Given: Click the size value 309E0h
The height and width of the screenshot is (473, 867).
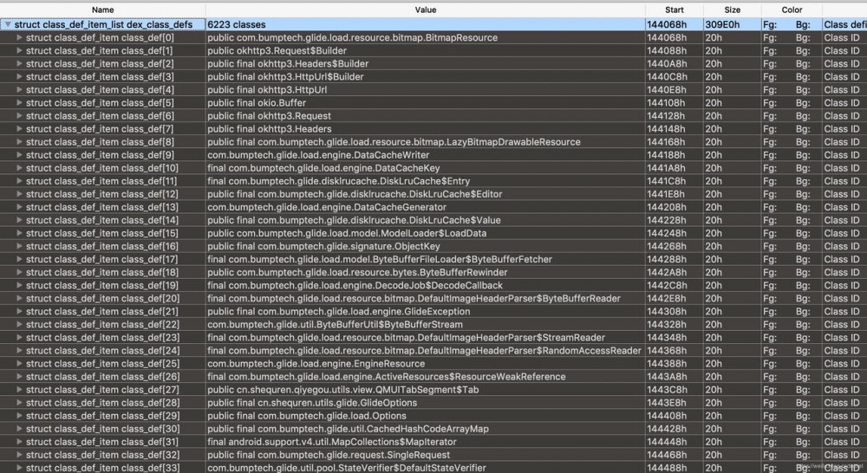Looking at the screenshot, I should coord(721,25).
